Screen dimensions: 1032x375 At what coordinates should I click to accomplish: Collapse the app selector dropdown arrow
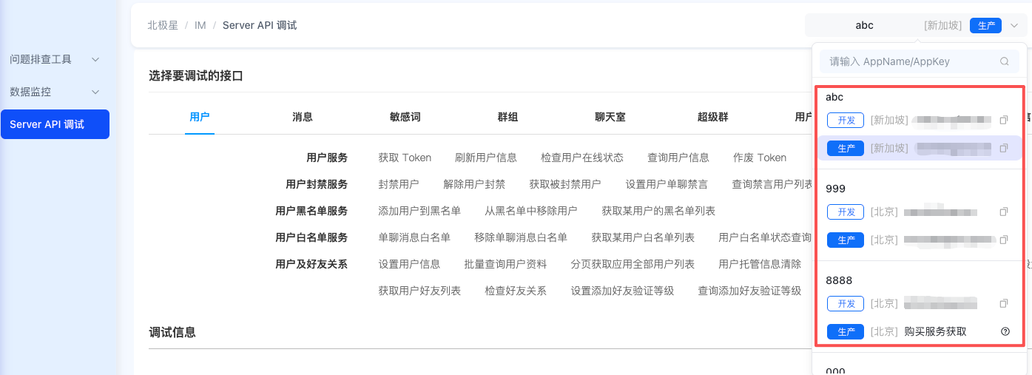pos(1014,25)
